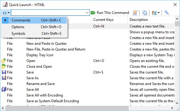Select New File, Paste in Quotes and Return
180x111 pixels.
(x=56, y=49)
